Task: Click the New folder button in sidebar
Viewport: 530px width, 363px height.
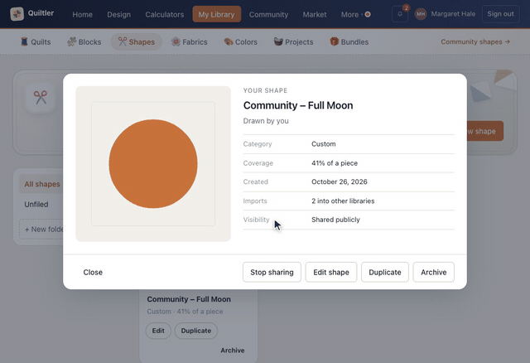Action: coord(43,230)
